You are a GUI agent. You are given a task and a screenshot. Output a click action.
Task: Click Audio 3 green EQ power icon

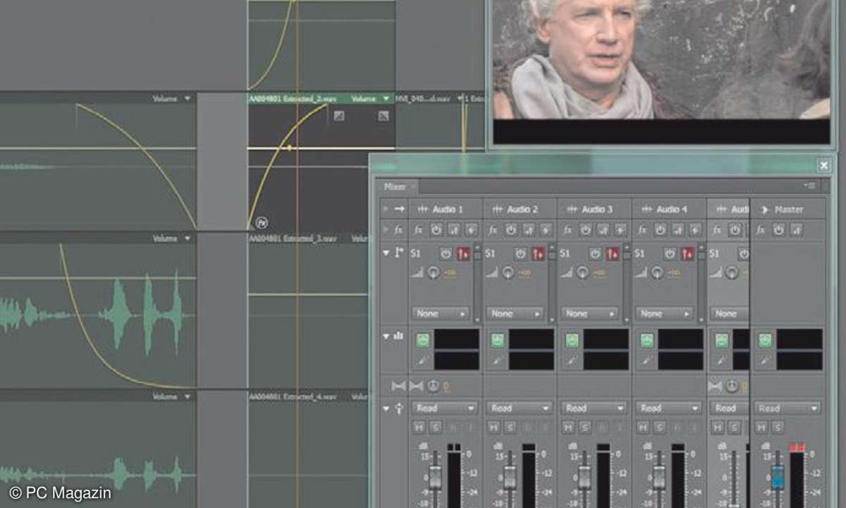coord(572,340)
